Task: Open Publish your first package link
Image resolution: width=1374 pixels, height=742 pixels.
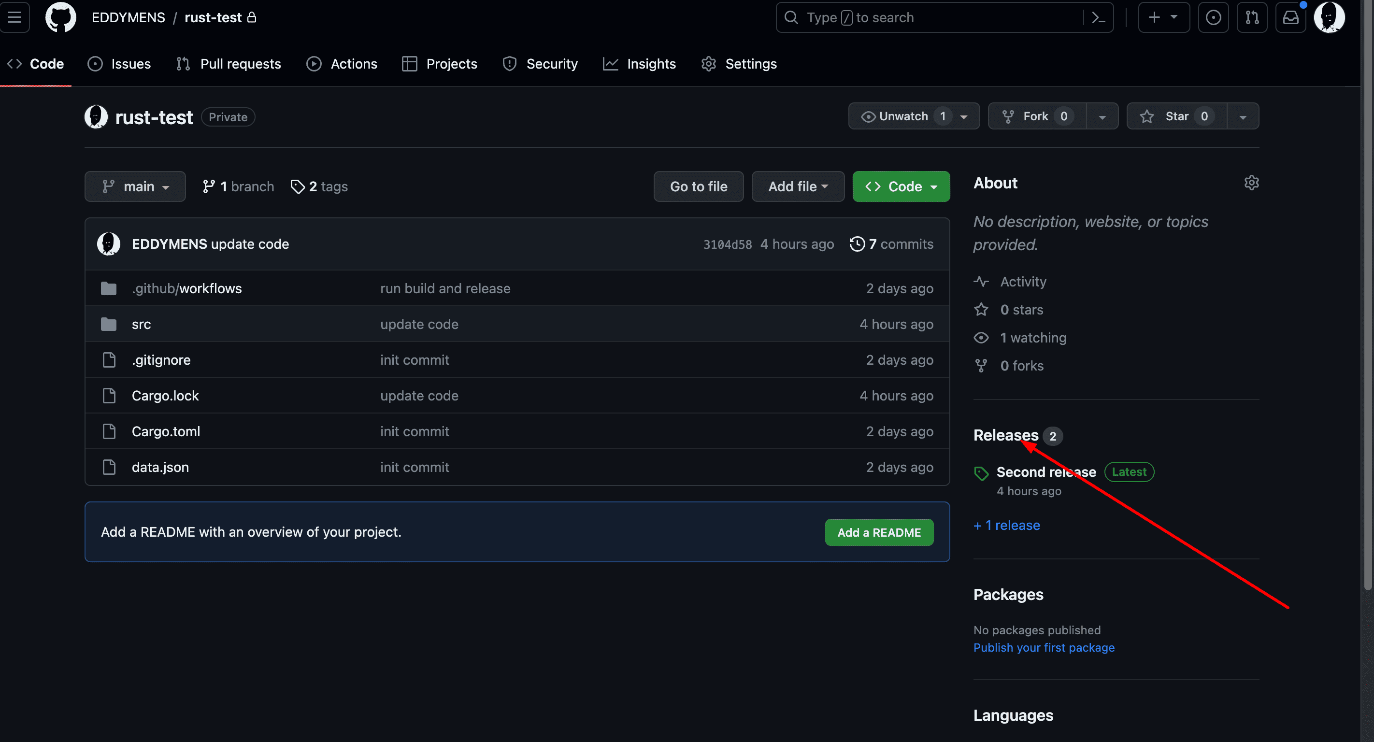Action: 1044,648
